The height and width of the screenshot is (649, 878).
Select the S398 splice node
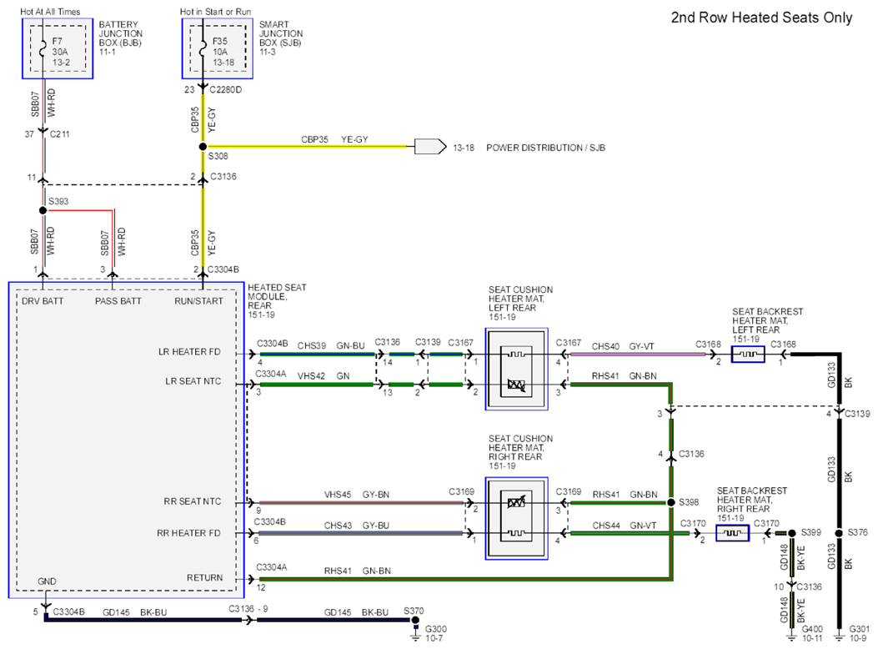pos(671,503)
